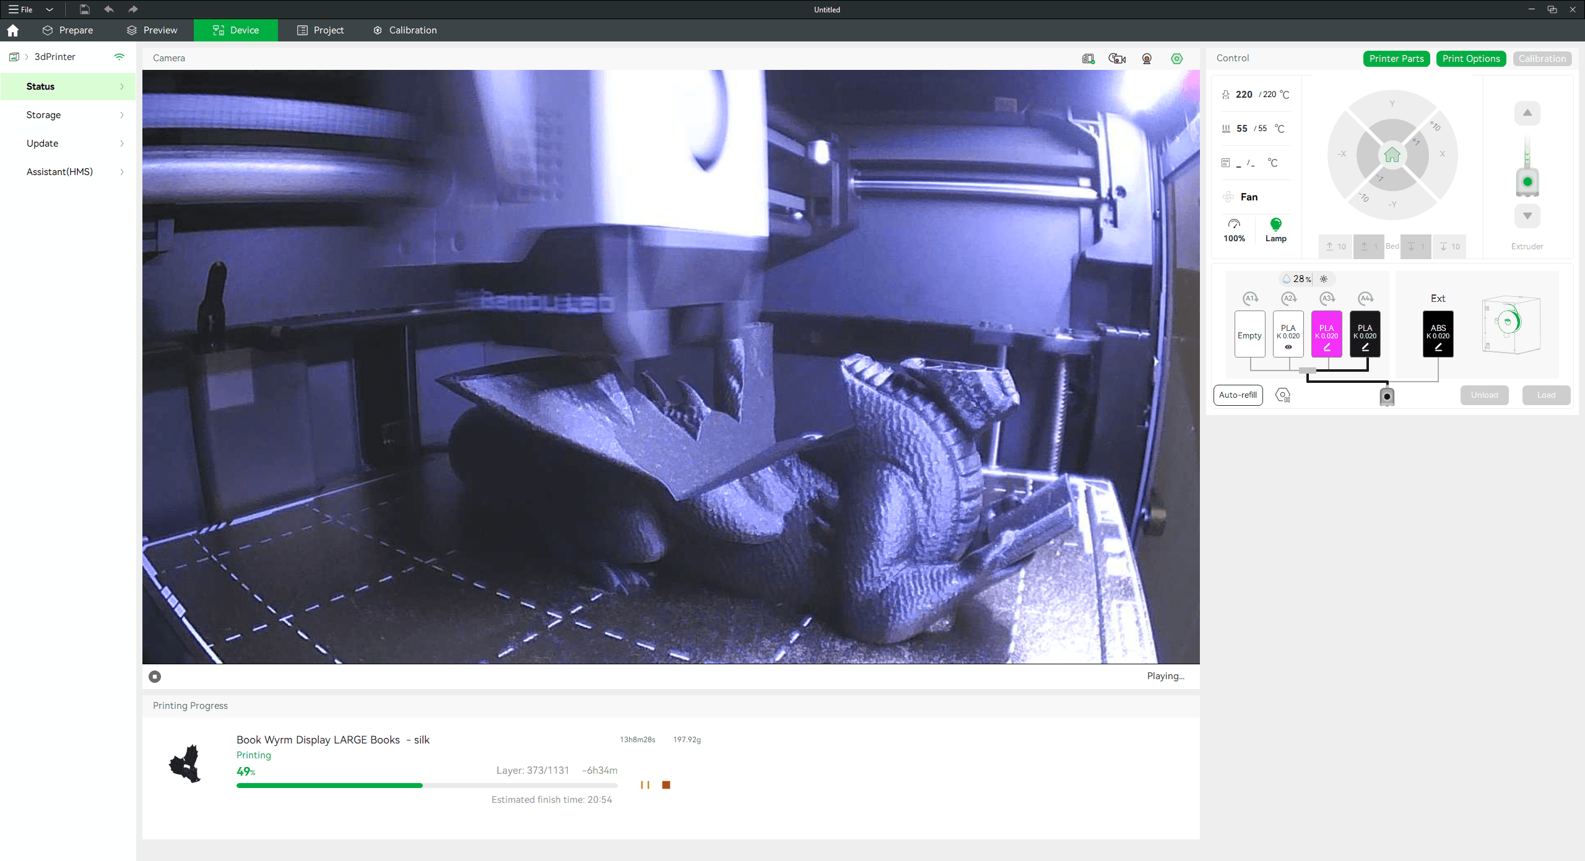Select the magenta PLA A3 filament slot
Image resolution: width=1585 pixels, height=861 pixels.
pyautogui.click(x=1326, y=334)
